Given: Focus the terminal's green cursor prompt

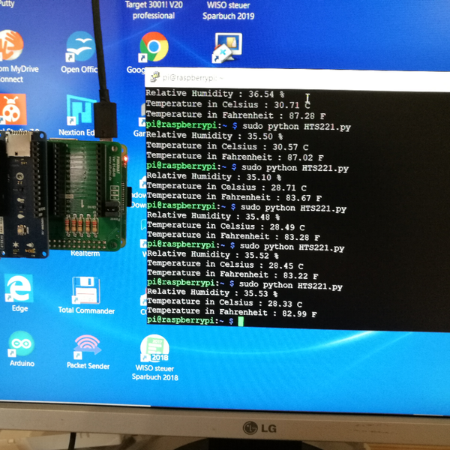Looking at the screenshot, I should [x=241, y=321].
